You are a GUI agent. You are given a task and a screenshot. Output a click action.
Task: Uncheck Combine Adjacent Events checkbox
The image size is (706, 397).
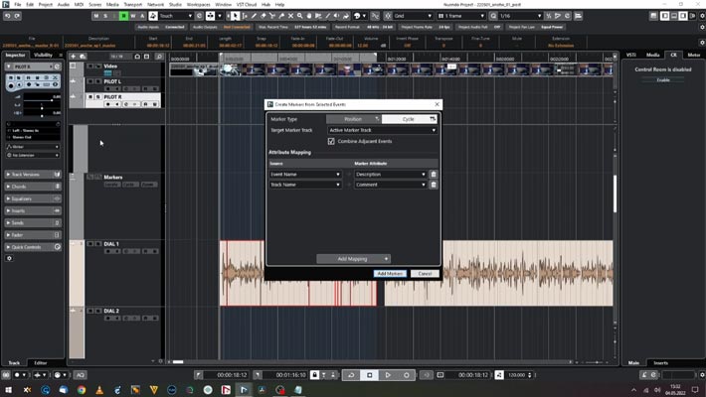pyautogui.click(x=331, y=141)
